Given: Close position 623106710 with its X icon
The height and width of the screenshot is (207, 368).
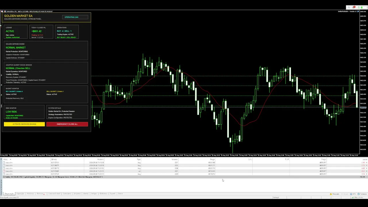Looking at the screenshot, I should click(x=367, y=168).
